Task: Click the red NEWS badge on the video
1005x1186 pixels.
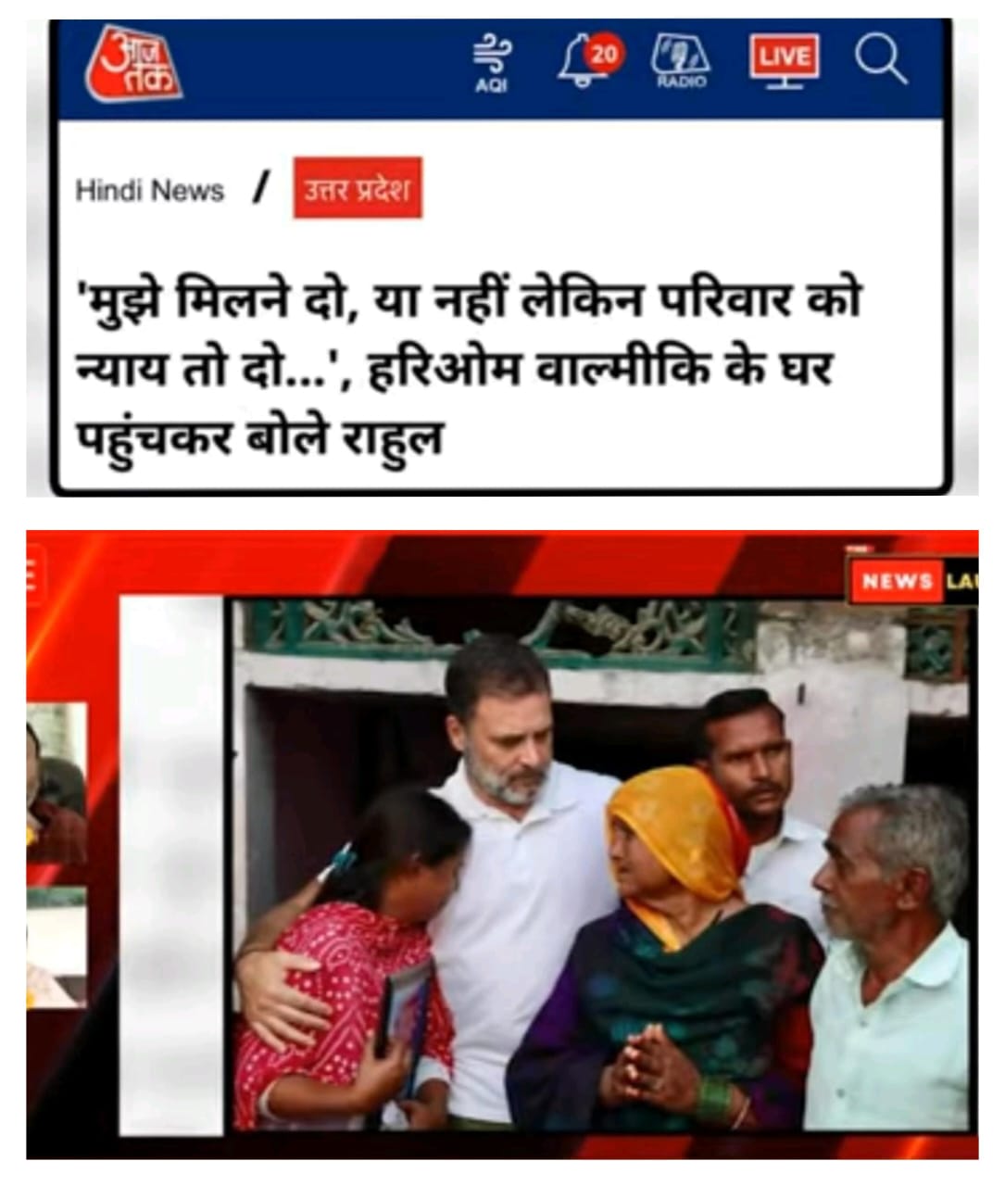Action: point(897,582)
